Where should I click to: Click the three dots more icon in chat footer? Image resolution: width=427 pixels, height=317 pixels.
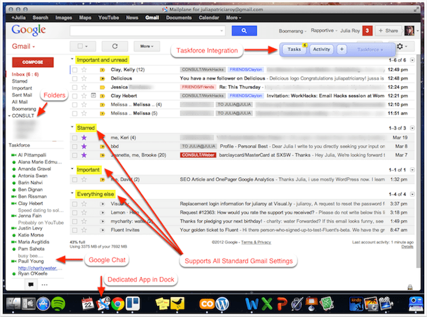point(44,285)
